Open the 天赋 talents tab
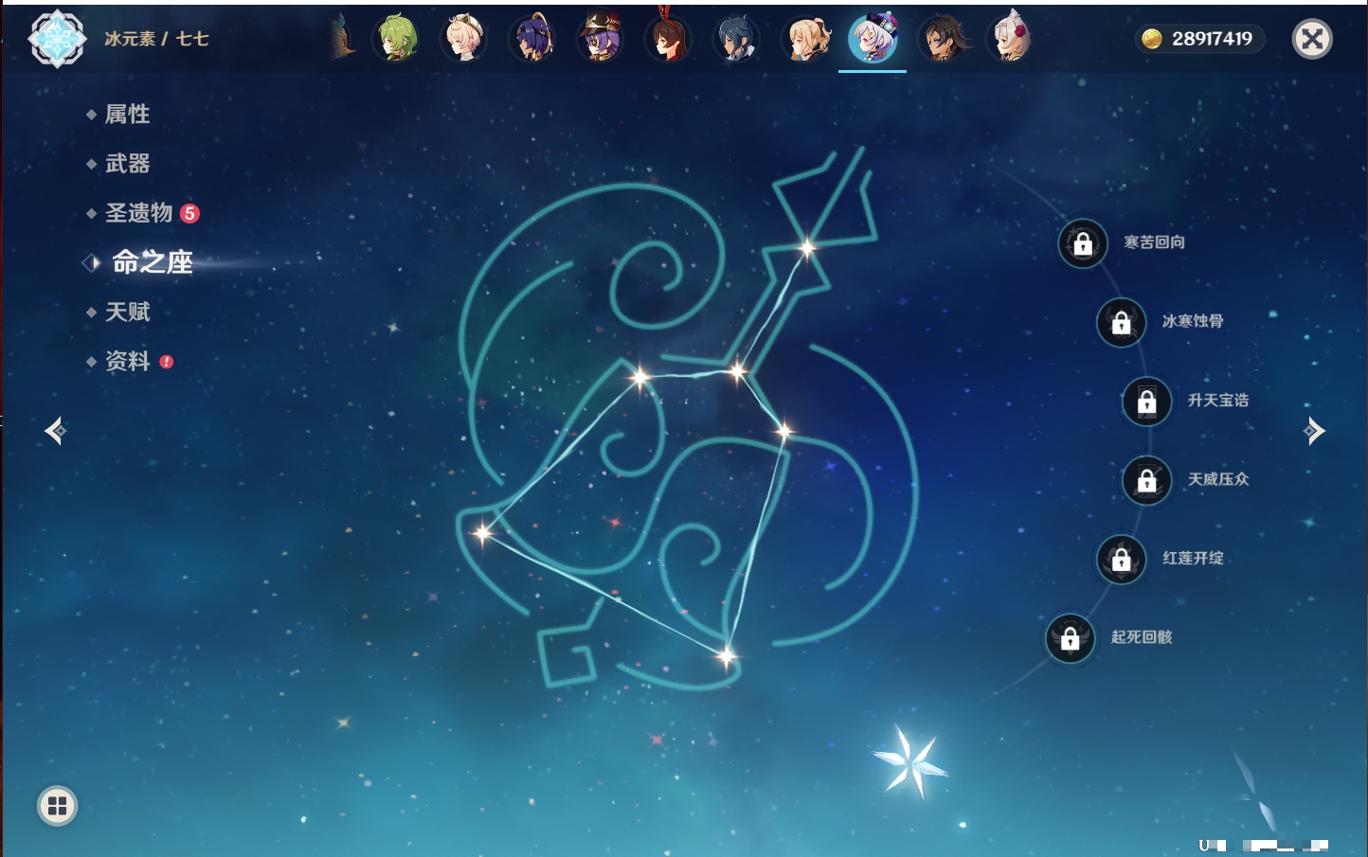 (x=127, y=312)
